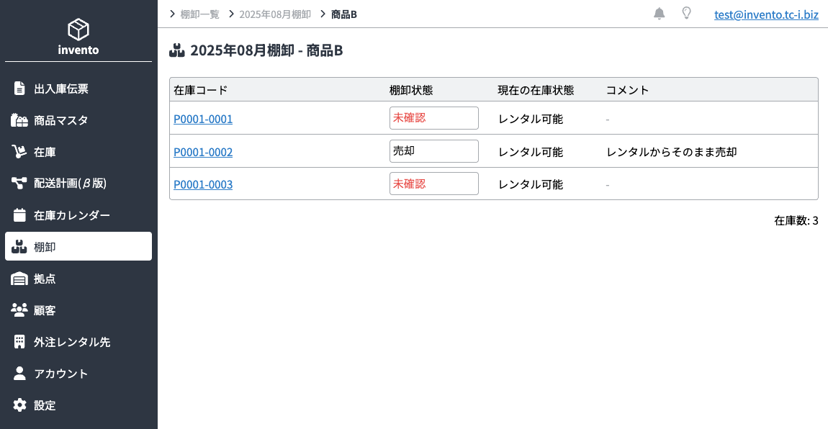Open the notifications bell icon
This screenshot has width=828, height=429.
click(x=659, y=14)
